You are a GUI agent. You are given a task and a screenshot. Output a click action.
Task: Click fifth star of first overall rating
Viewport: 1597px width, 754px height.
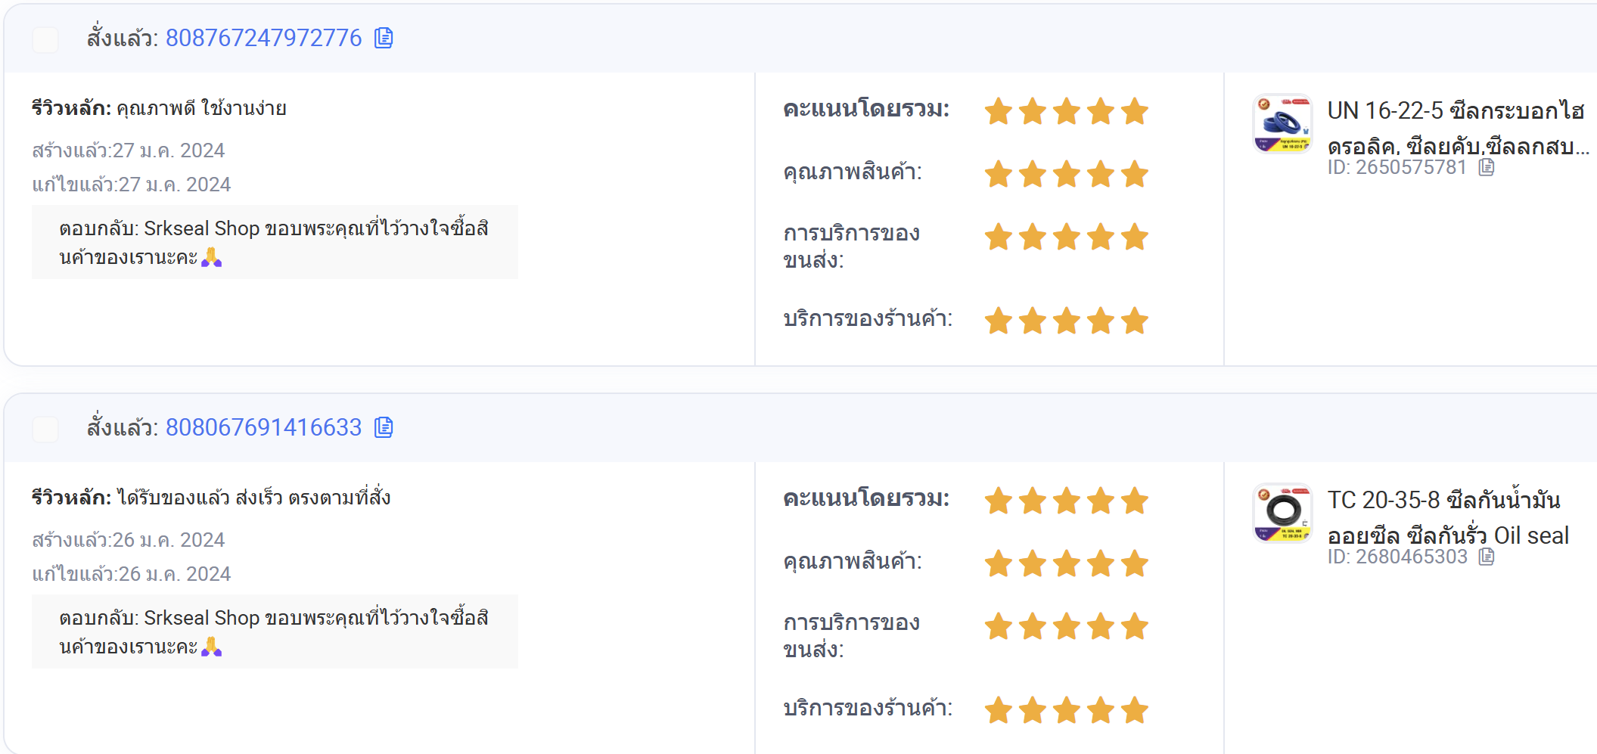tap(1135, 111)
